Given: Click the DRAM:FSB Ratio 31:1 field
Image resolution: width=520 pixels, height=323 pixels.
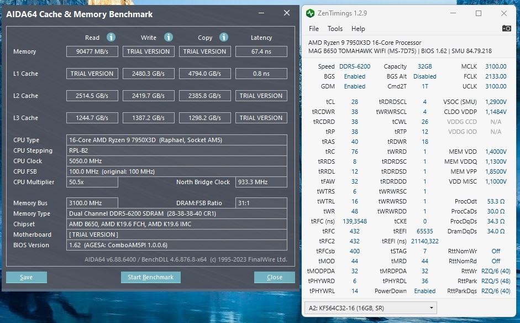Looking at the screenshot, I should (x=261, y=203).
